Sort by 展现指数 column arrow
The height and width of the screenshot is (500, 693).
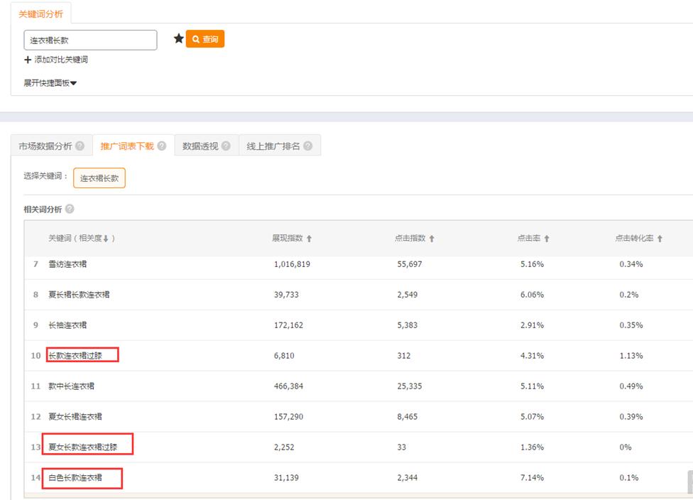point(309,239)
